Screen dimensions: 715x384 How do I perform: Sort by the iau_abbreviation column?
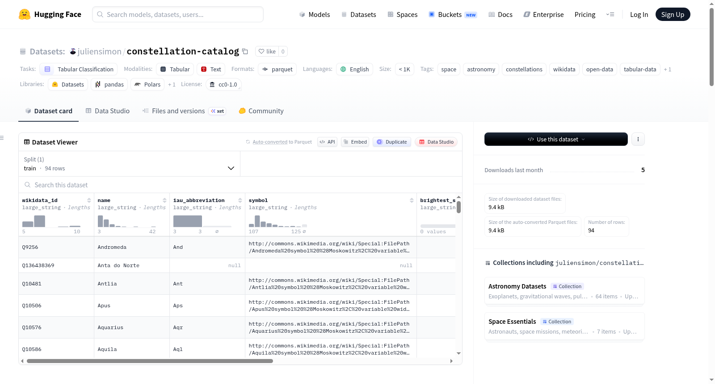tap(240, 200)
